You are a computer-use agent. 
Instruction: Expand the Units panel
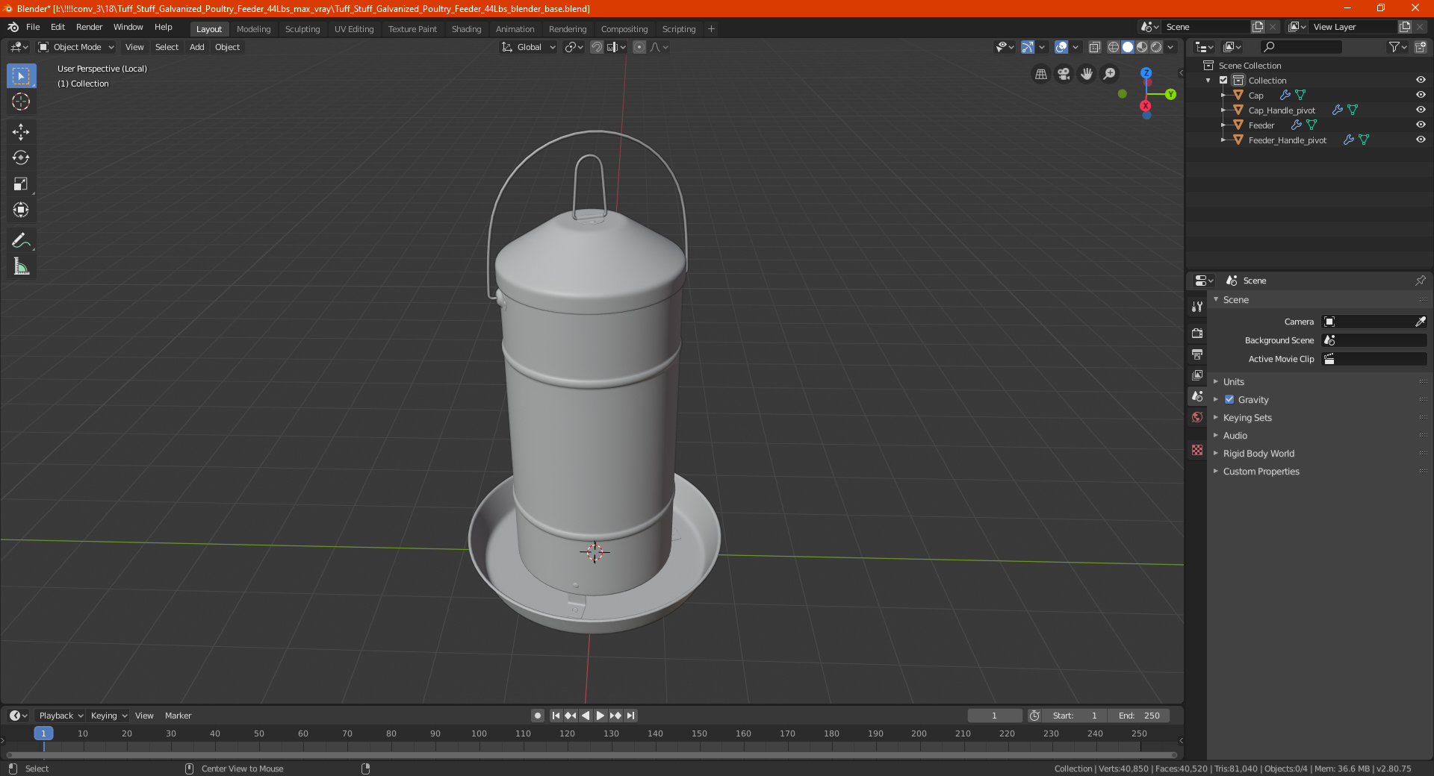tap(1233, 382)
